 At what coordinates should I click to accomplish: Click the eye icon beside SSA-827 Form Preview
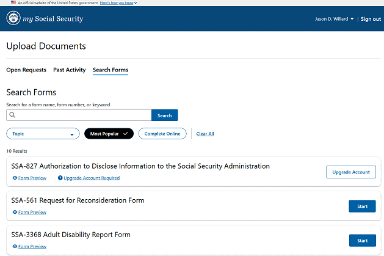tap(15, 178)
